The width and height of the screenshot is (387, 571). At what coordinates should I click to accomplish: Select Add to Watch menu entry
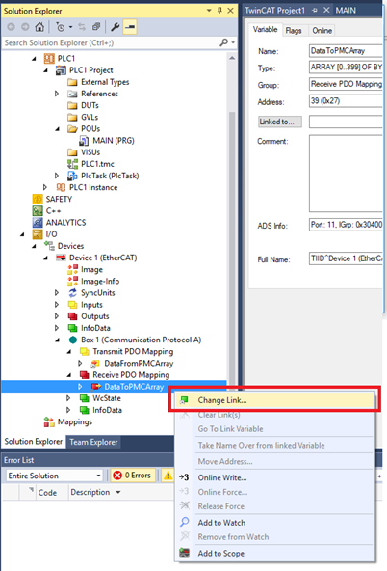pyautogui.click(x=221, y=523)
